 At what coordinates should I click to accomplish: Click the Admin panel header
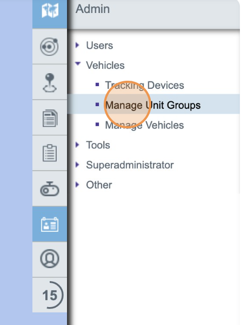(153, 14)
